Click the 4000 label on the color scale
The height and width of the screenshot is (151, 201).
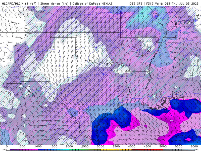click(x=132, y=146)
